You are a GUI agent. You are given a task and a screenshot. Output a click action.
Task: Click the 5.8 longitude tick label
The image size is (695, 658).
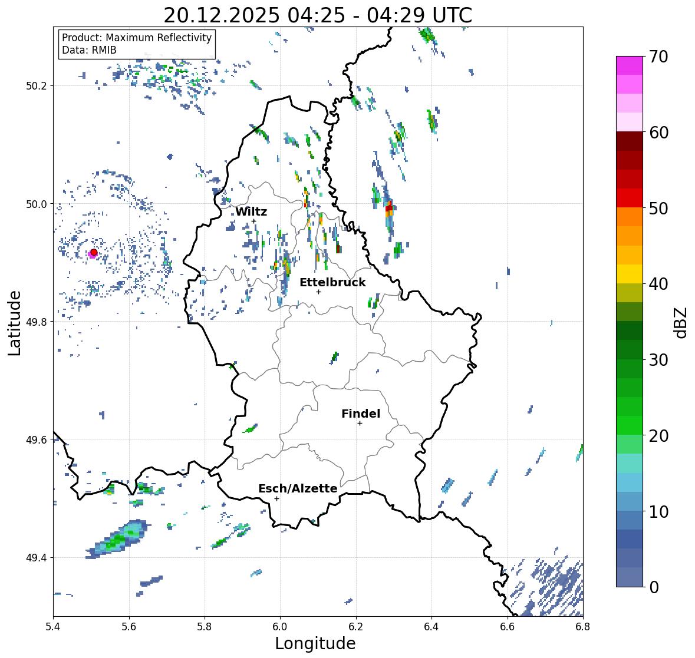coord(205,627)
